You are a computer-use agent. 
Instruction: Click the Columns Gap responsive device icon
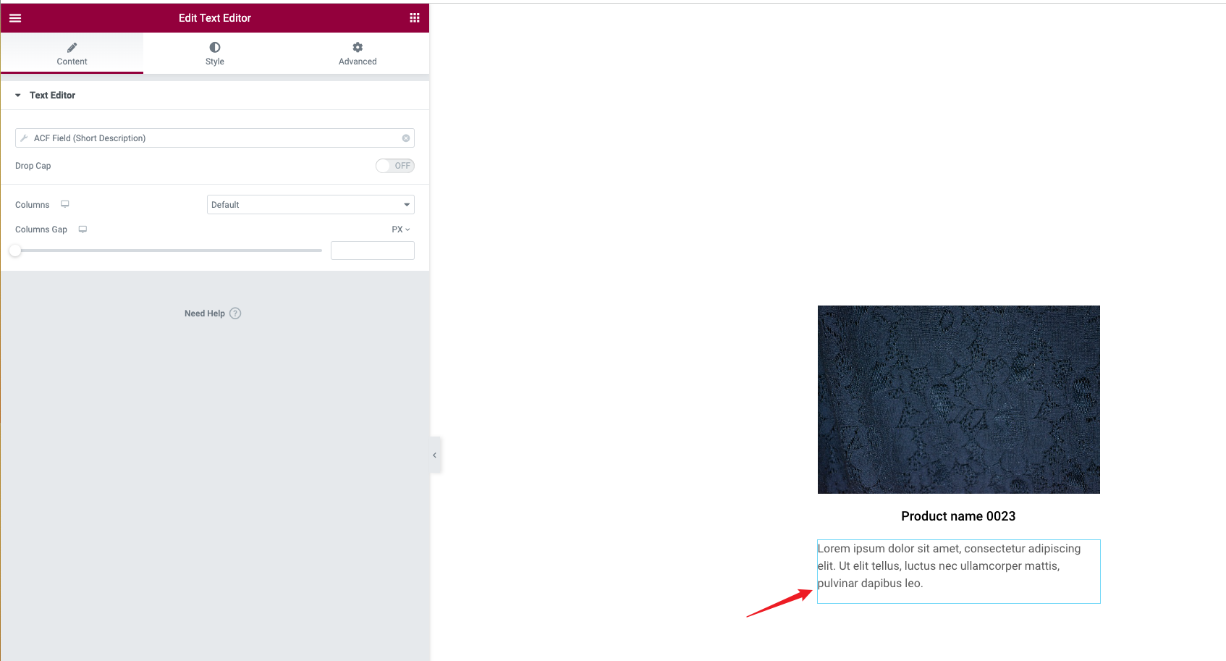83,230
